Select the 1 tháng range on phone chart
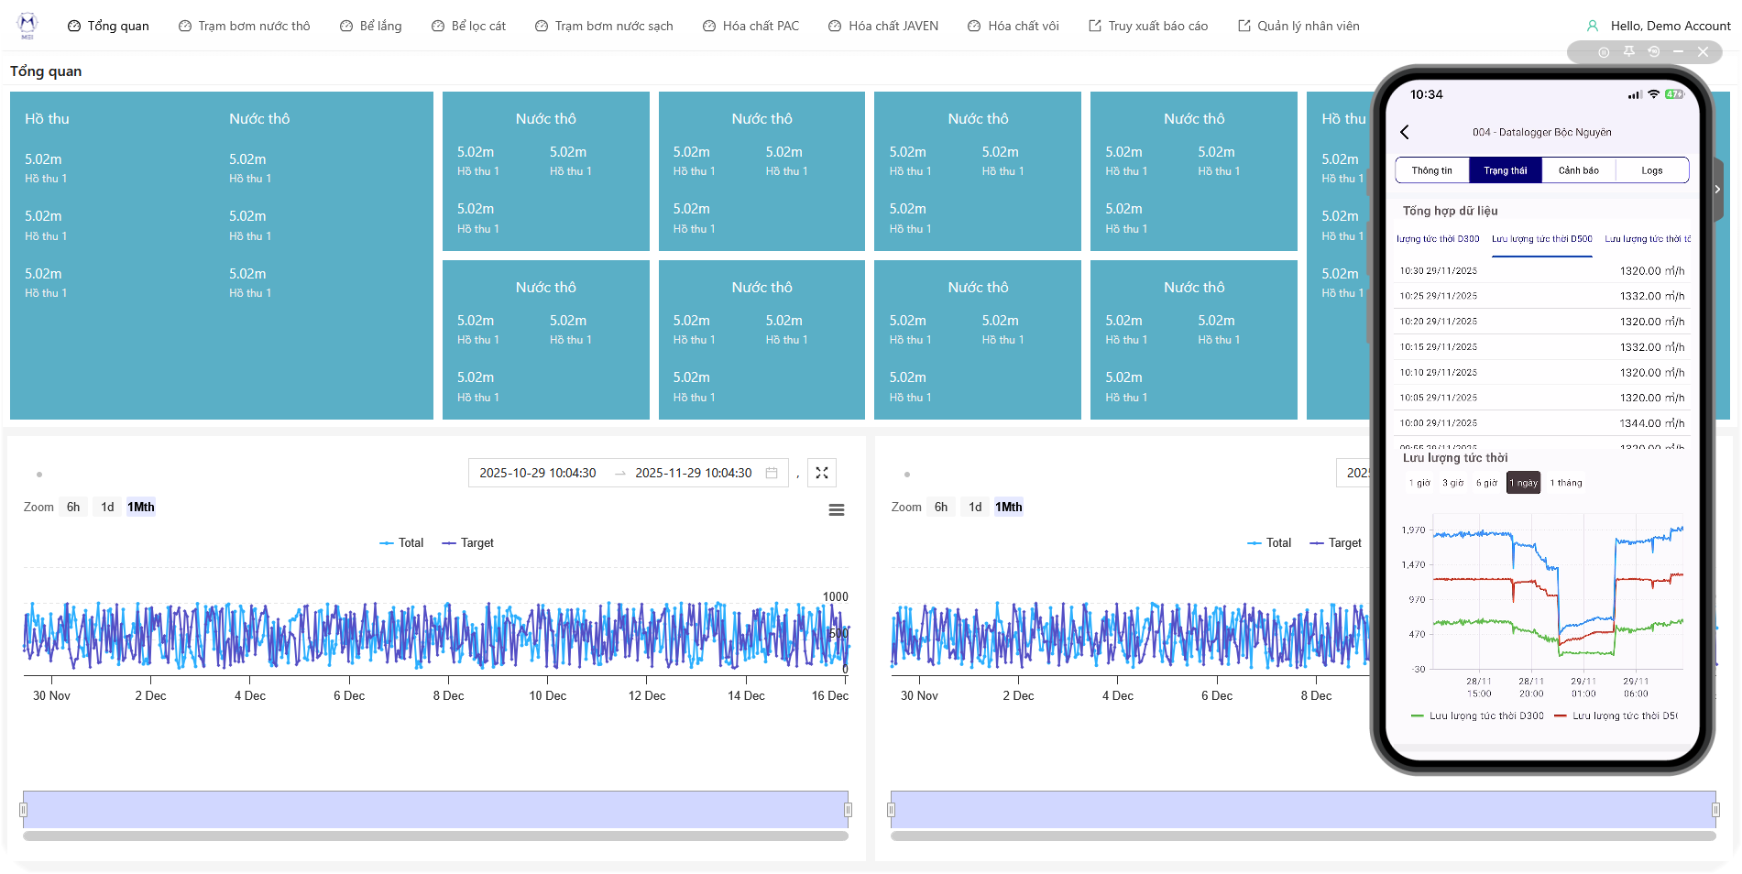 (1565, 483)
